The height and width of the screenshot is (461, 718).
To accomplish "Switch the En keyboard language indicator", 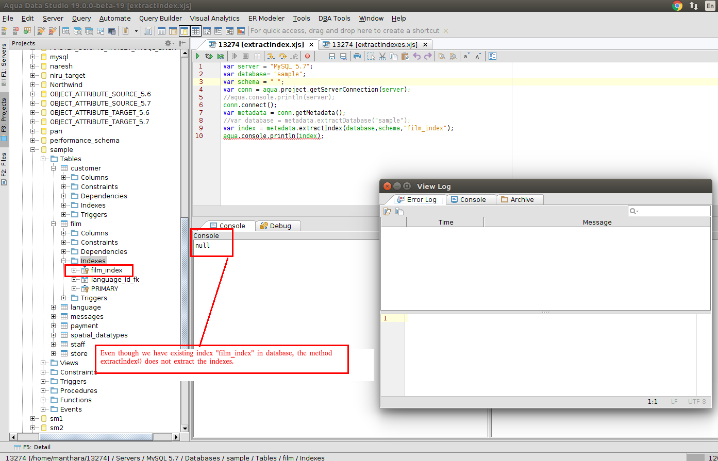I will coord(711,6).
